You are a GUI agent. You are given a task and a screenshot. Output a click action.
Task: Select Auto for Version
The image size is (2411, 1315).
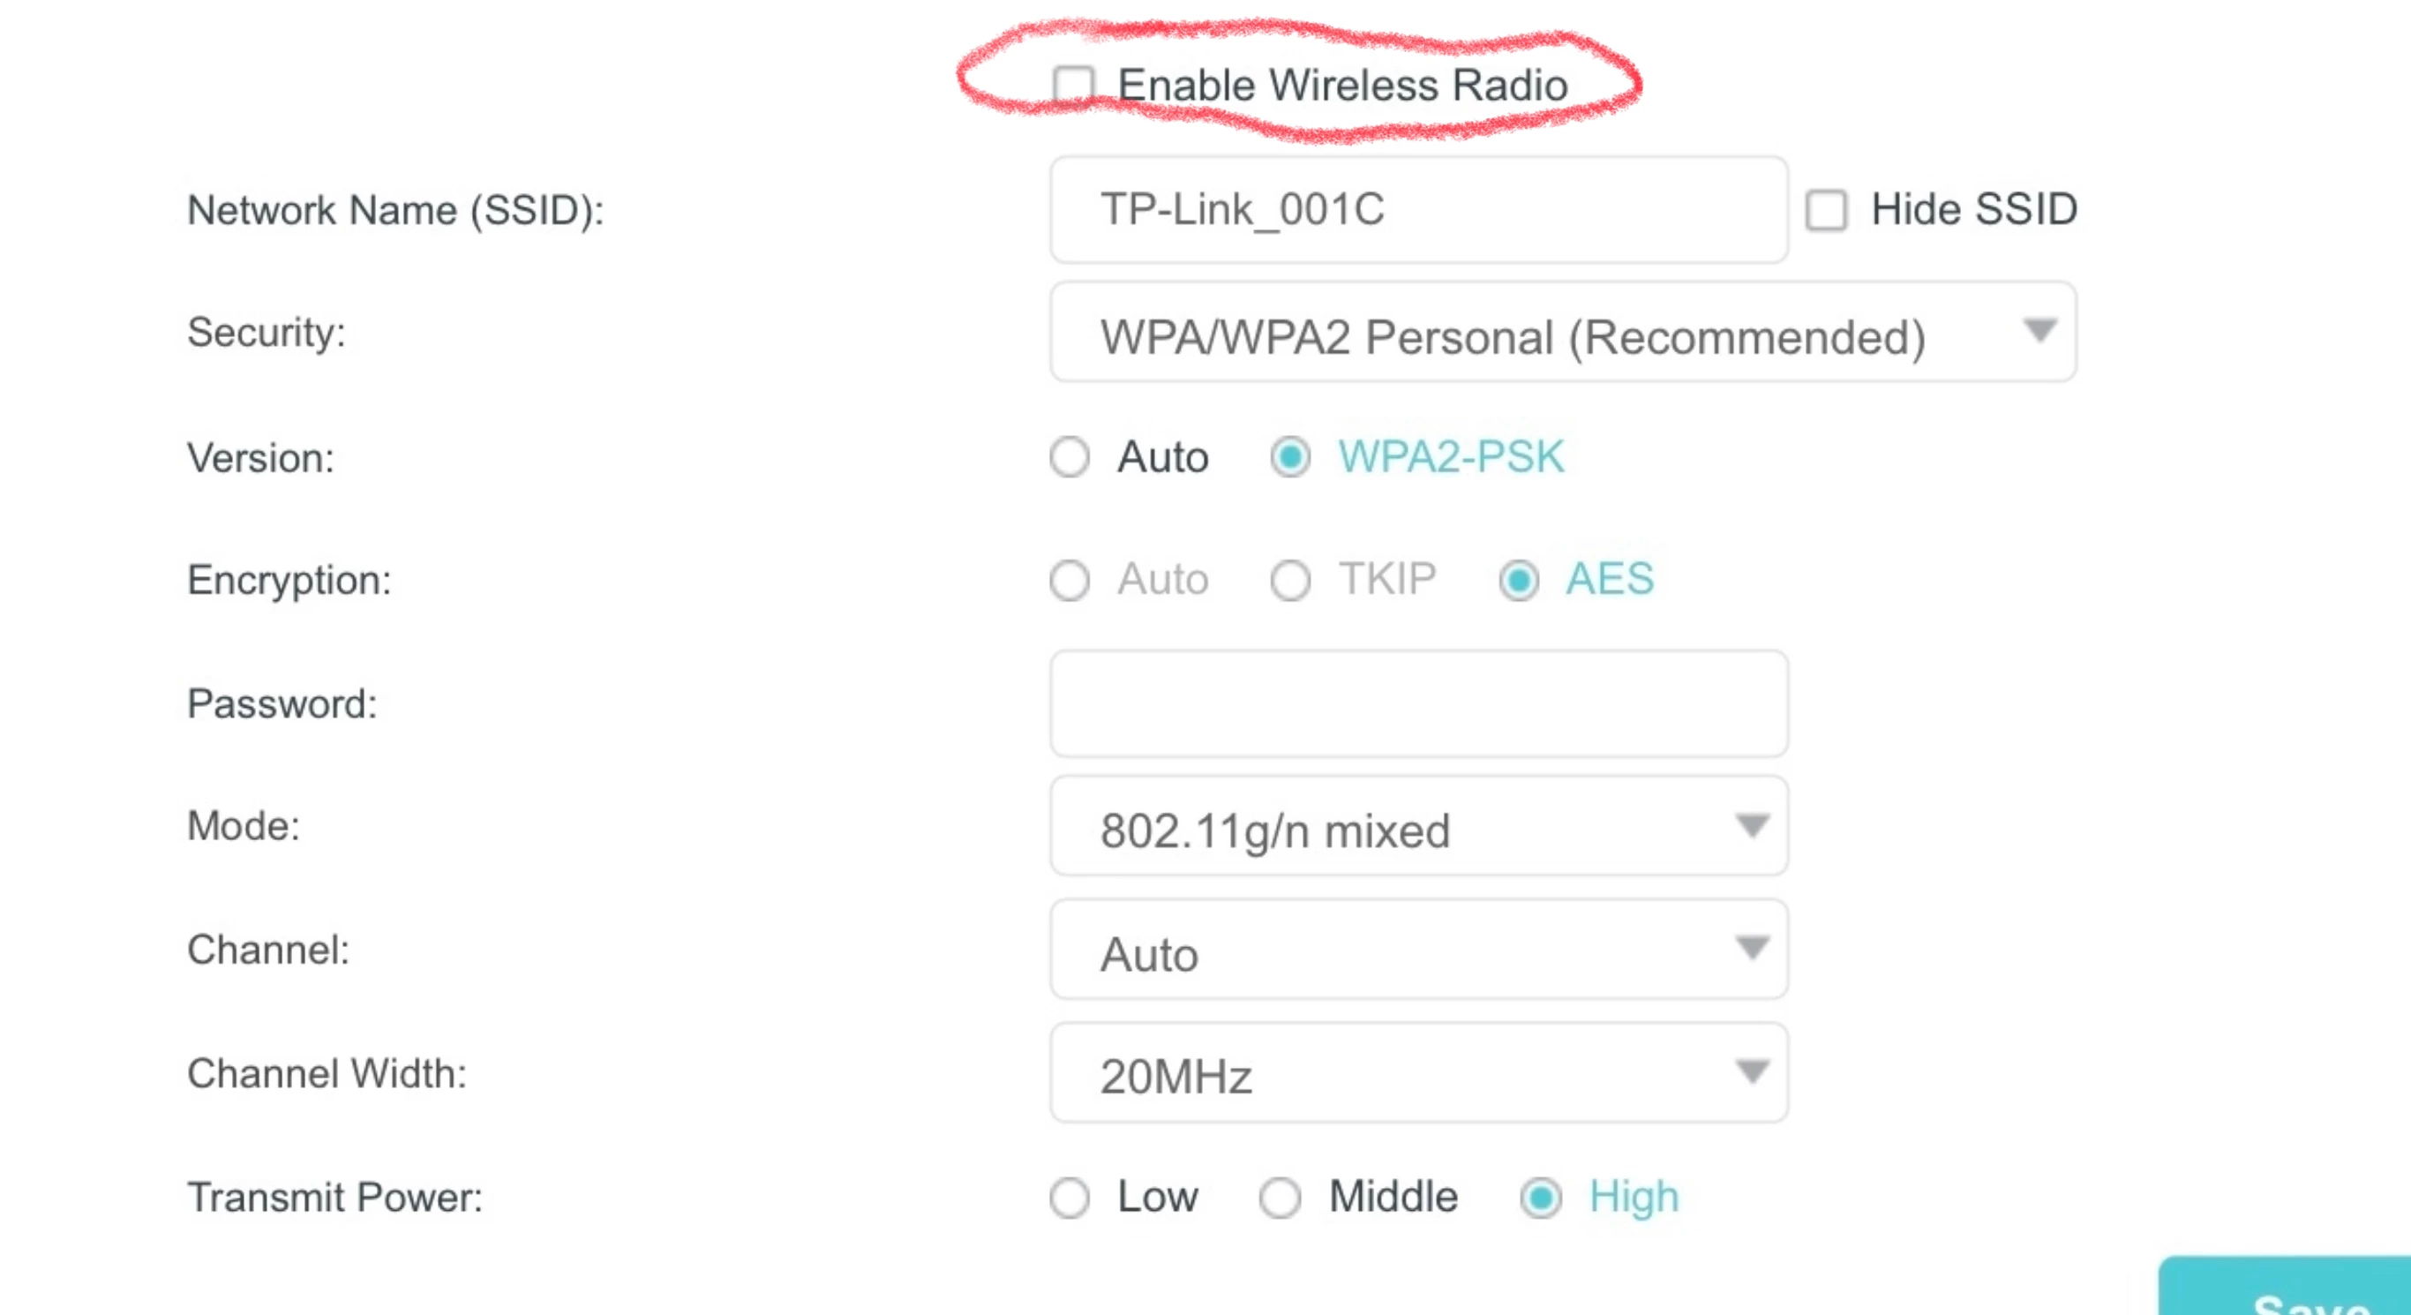[x=1069, y=457]
